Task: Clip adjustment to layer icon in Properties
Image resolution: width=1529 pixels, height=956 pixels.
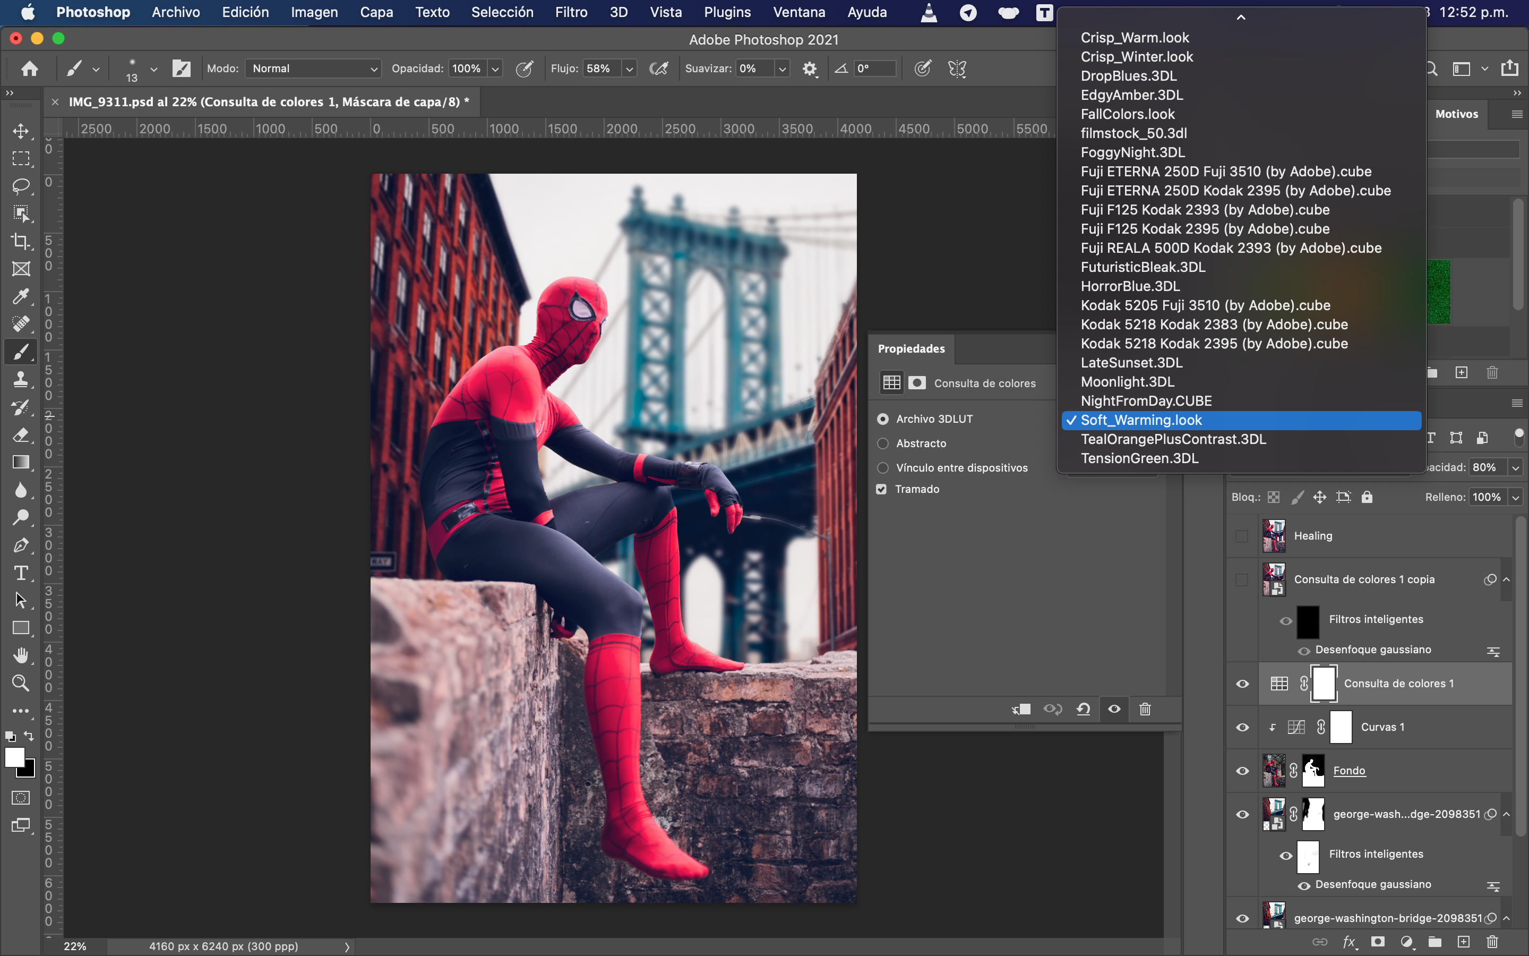Action: point(1021,709)
